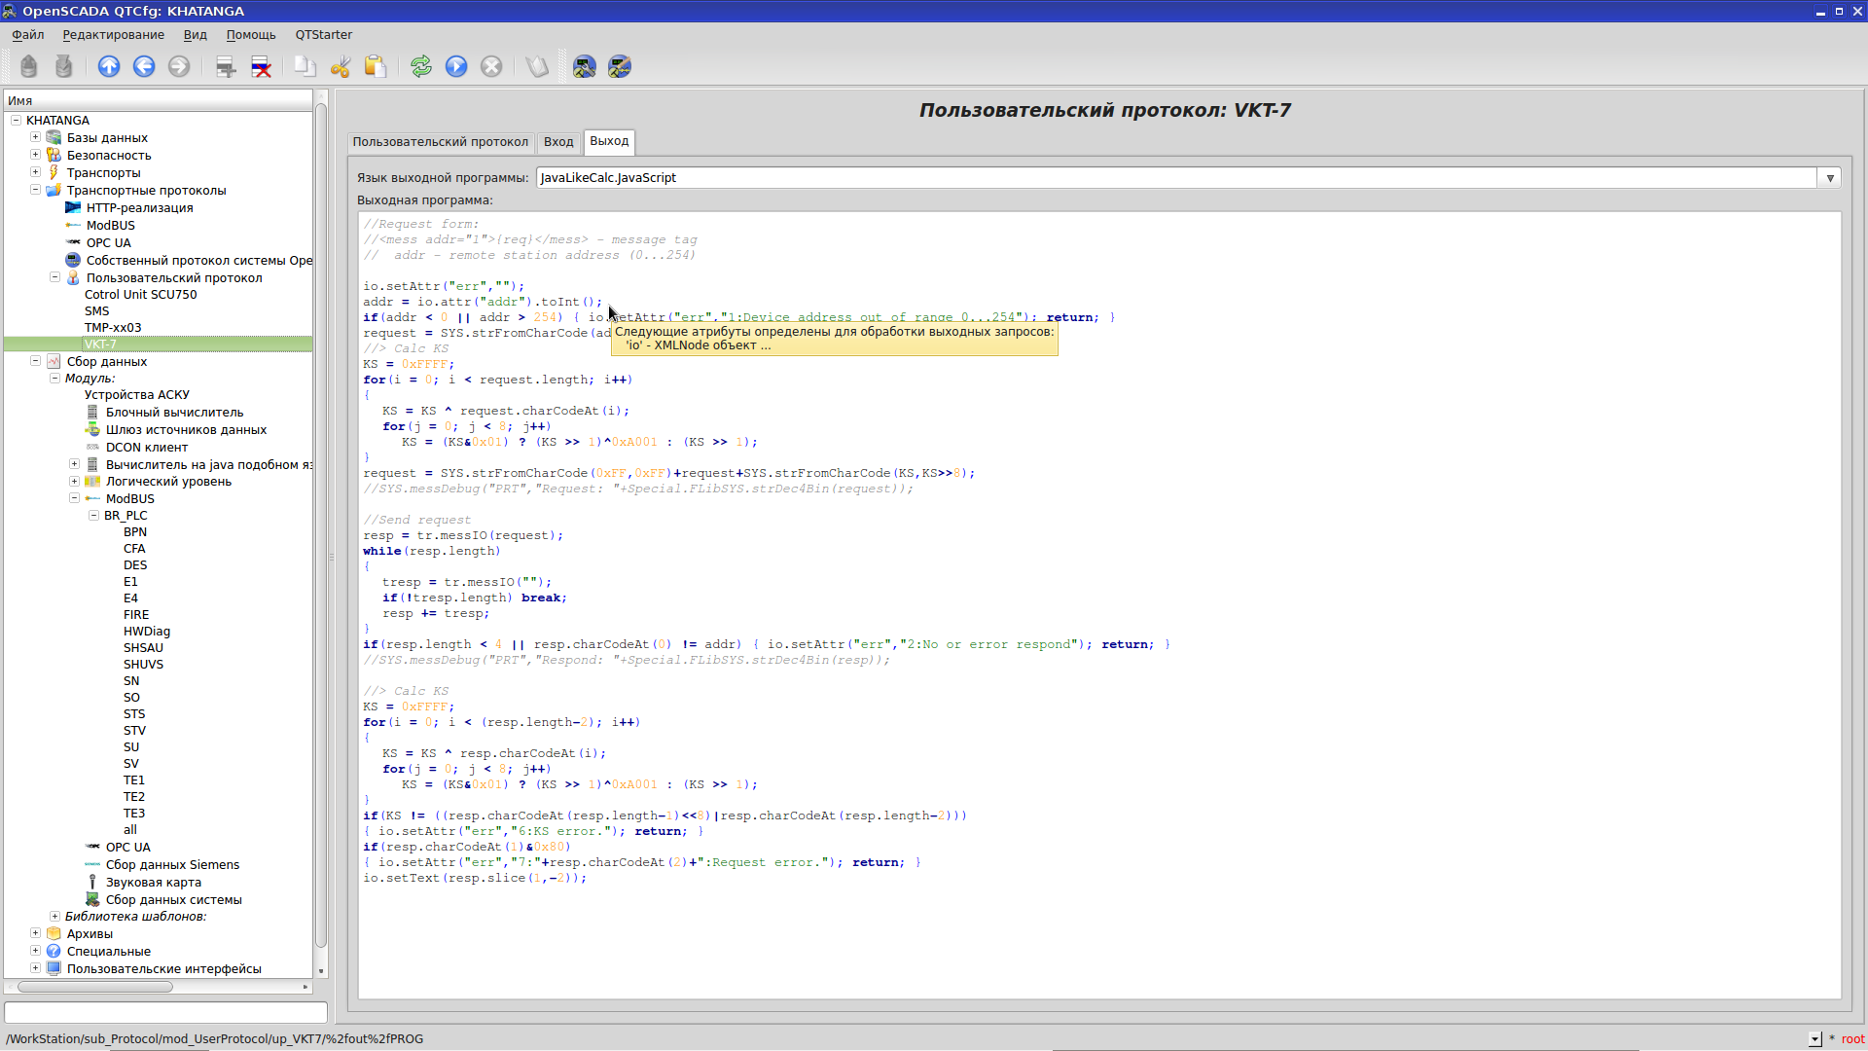Cut the selection using the scissors icon
Image resolution: width=1868 pixels, height=1051 pixels.
[340, 66]
